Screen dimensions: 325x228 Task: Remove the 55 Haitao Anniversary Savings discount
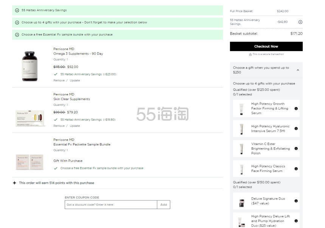click(300, 22)
